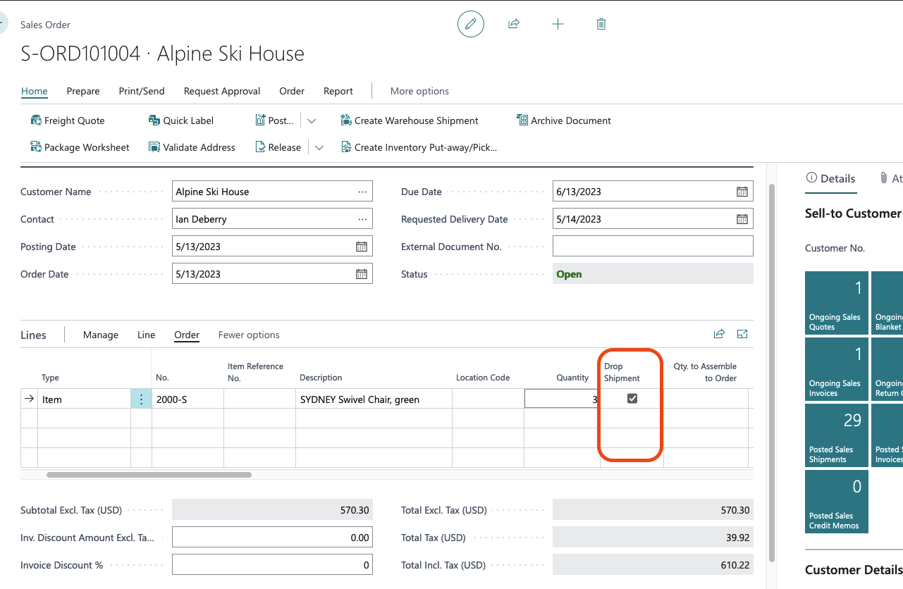
Task: Open the row options three-dot menu
Action: click(x=141, y=399)
